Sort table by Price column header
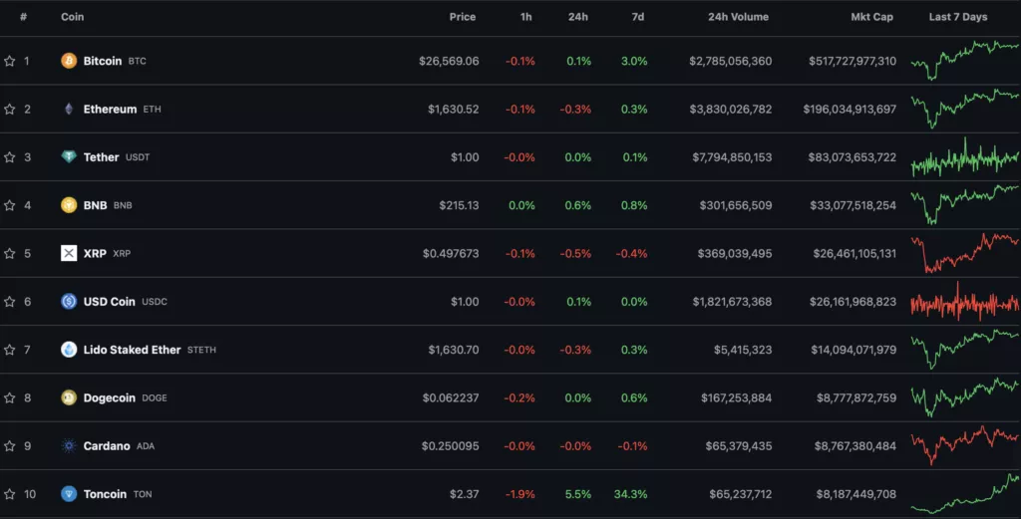The height and width of the screenshot is (519, 1021). pos(463,17)
